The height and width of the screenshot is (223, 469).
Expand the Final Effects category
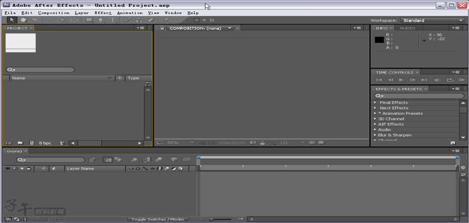(x=375, y=103)
